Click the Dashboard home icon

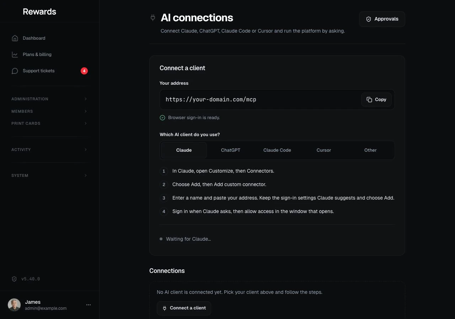click(x=15, y=38)
